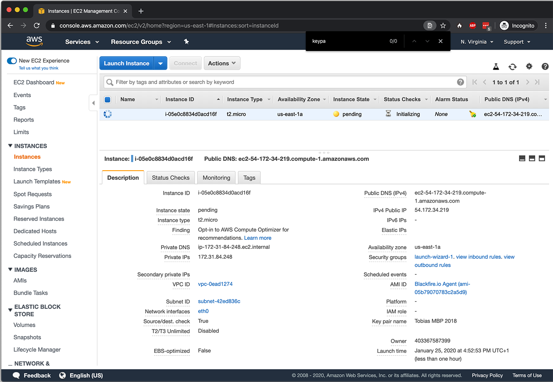553x382 pixels.
Task: Open the Support dropdown menu
Action: pos(517,42)
